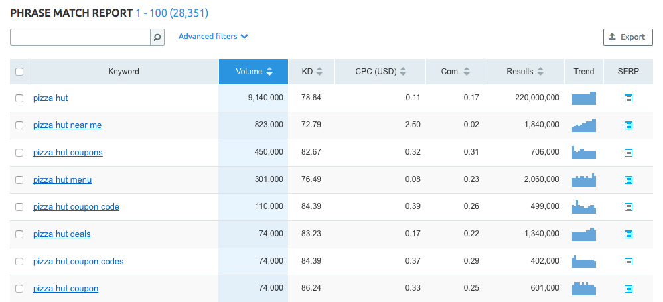Focus the keyword filter search field
Screen dimensions: 663x302
pos(80,37)
